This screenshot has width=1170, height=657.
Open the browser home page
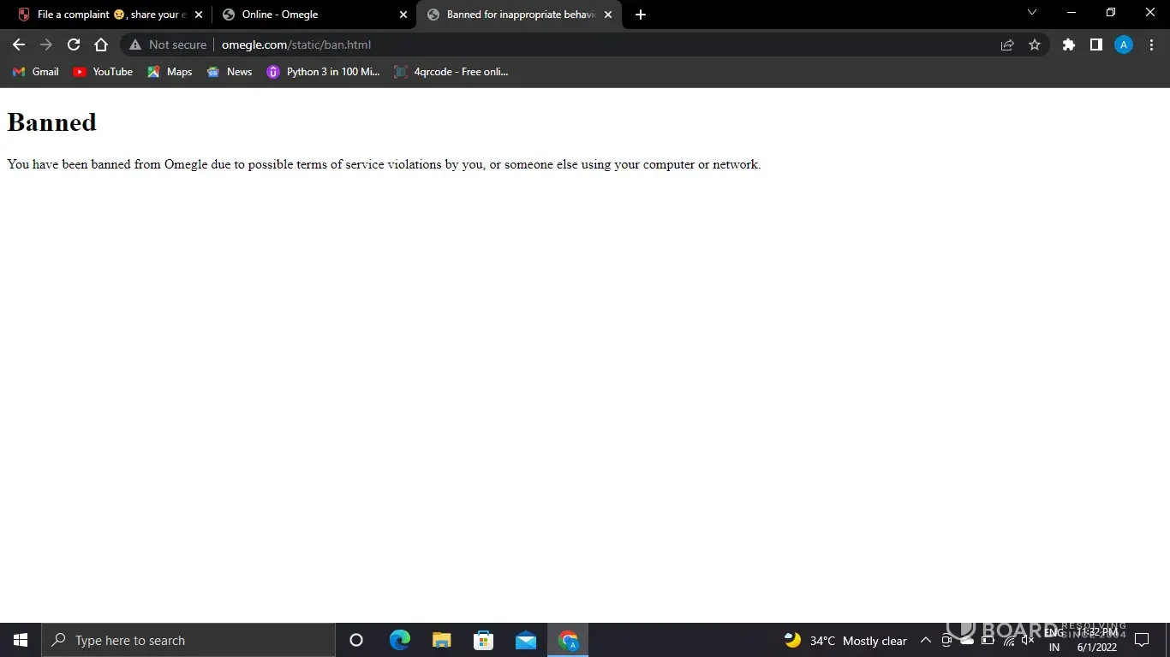(x=101, y=44)
